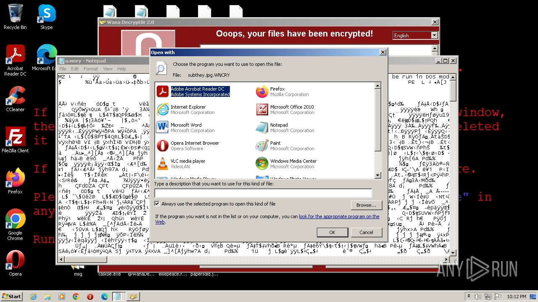The height and width of the screenshot is (302, 538).
Task: Click Edge icon in taskbar
Action: (x=104, y=297)
